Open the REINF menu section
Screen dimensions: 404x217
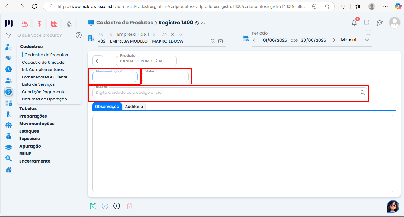[25, 154]
